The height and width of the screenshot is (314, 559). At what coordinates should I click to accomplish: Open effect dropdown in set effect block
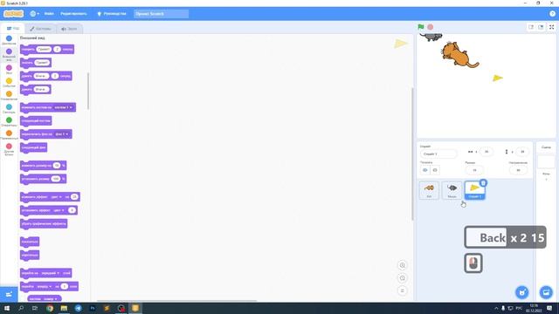[x=59, y=210]
